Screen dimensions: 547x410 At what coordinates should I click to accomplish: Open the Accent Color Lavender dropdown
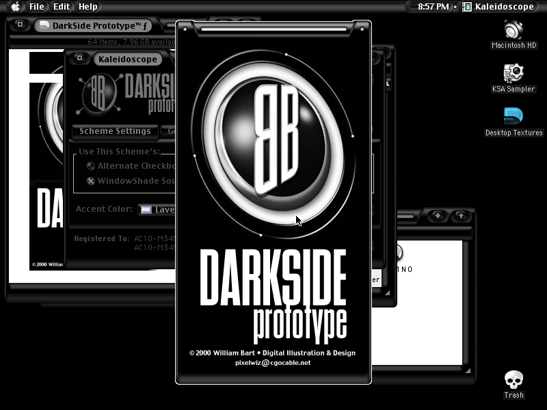pos(157,209)
